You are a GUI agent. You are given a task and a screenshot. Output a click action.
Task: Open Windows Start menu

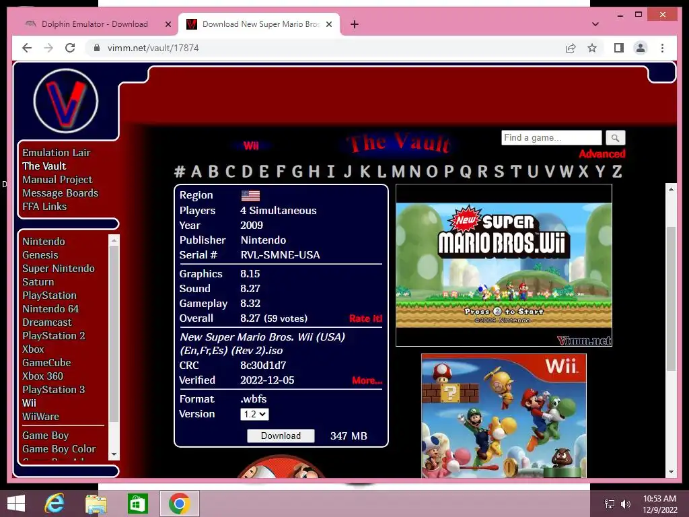(x=16, y=504)
